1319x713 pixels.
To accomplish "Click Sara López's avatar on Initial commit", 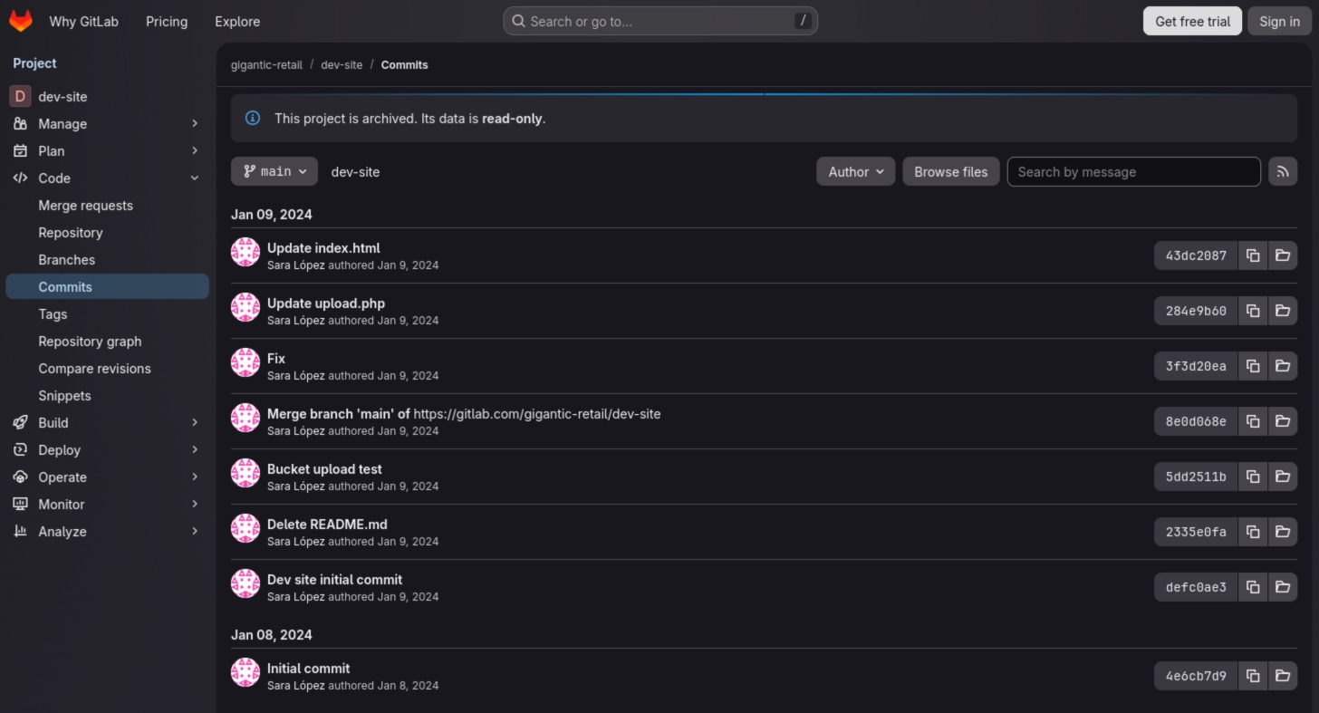I will click(245, 672).
